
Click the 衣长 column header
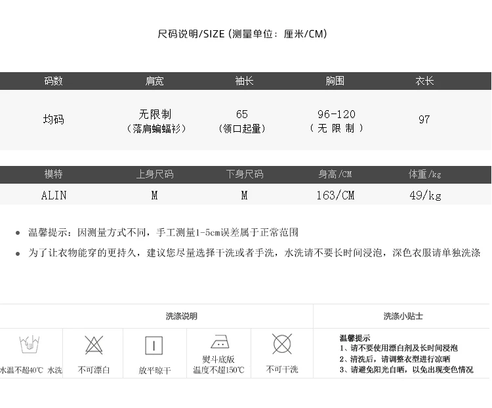424,81
